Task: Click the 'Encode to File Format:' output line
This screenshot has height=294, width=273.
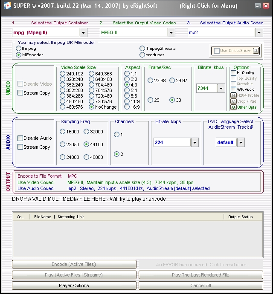Action: coord(47,176)
